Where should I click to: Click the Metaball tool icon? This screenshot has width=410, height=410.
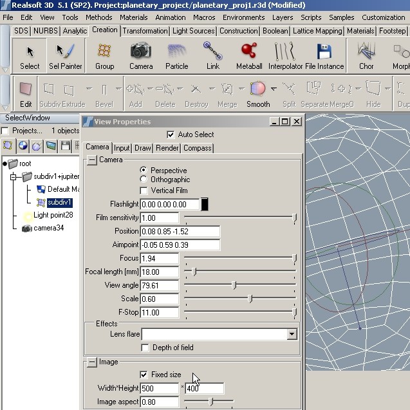[248, 55]
